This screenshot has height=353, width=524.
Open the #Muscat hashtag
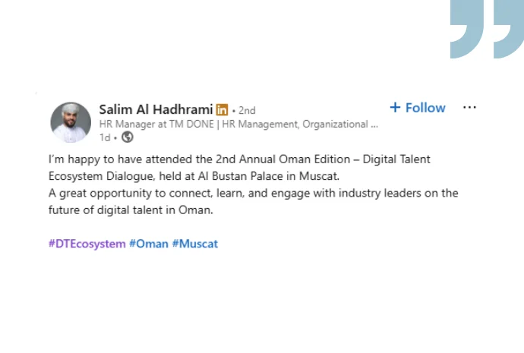[194, 244]
